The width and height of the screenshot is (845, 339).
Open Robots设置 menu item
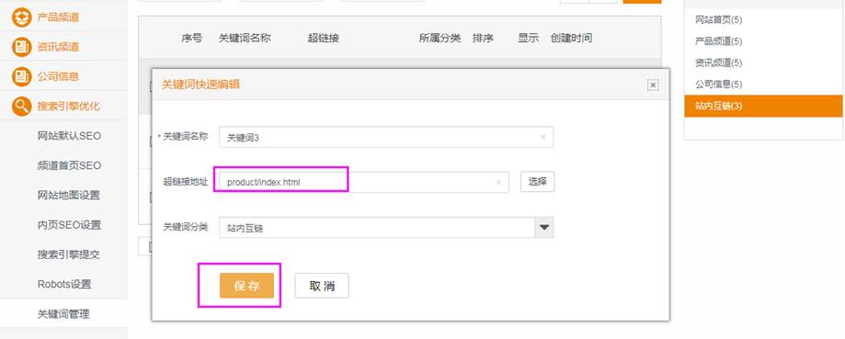coord(64,284)
